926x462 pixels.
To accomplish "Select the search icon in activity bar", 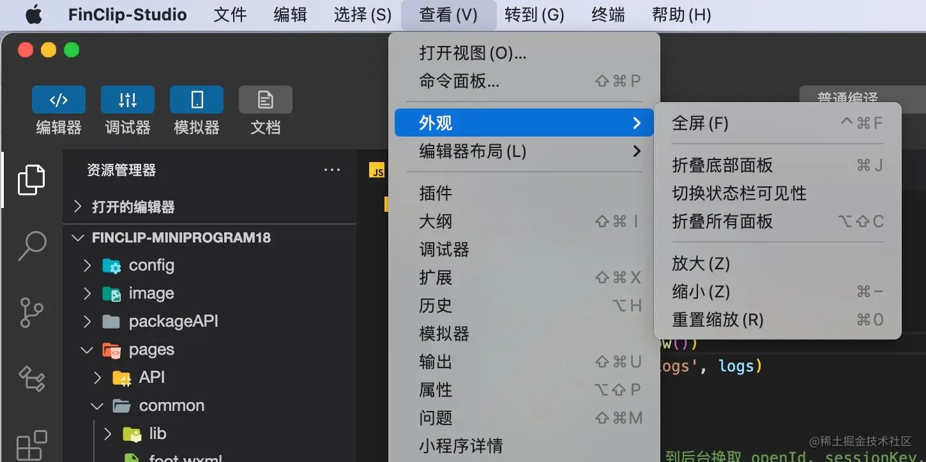I will [33, 245].
